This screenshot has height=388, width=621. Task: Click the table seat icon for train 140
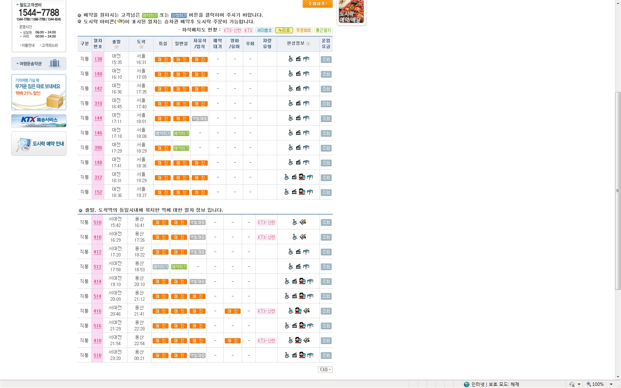pos(306,74)
